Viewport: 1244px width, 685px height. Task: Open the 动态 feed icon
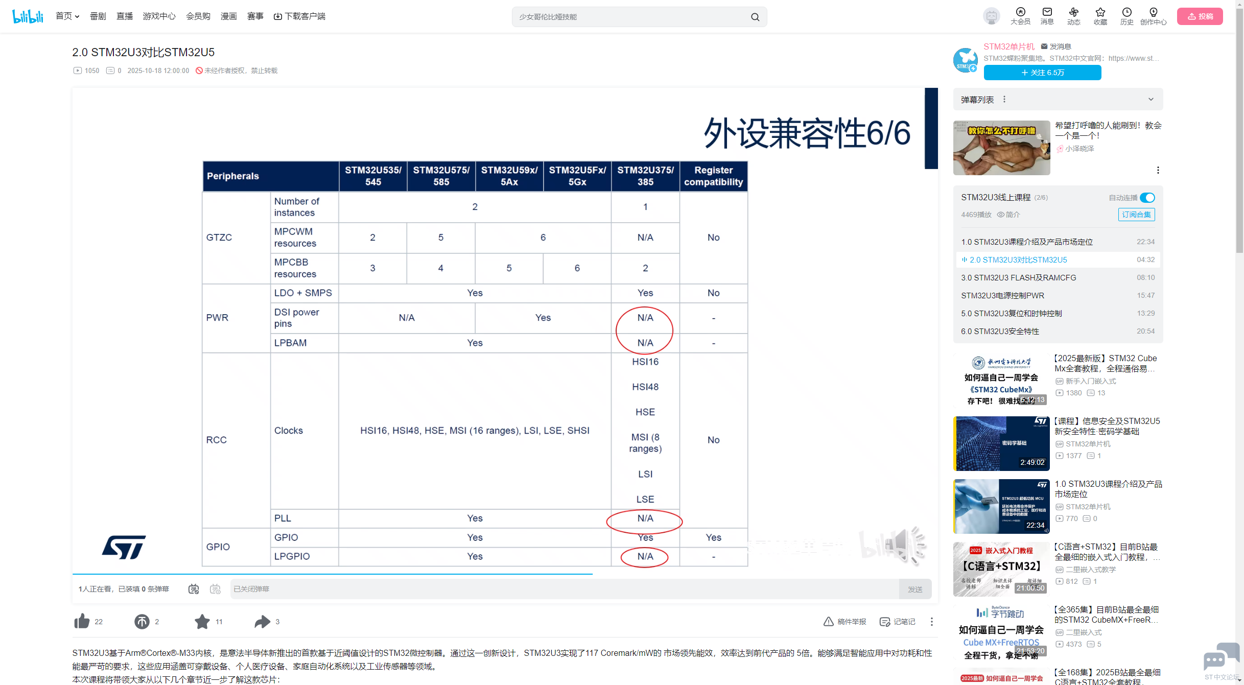pos(1073,16)
